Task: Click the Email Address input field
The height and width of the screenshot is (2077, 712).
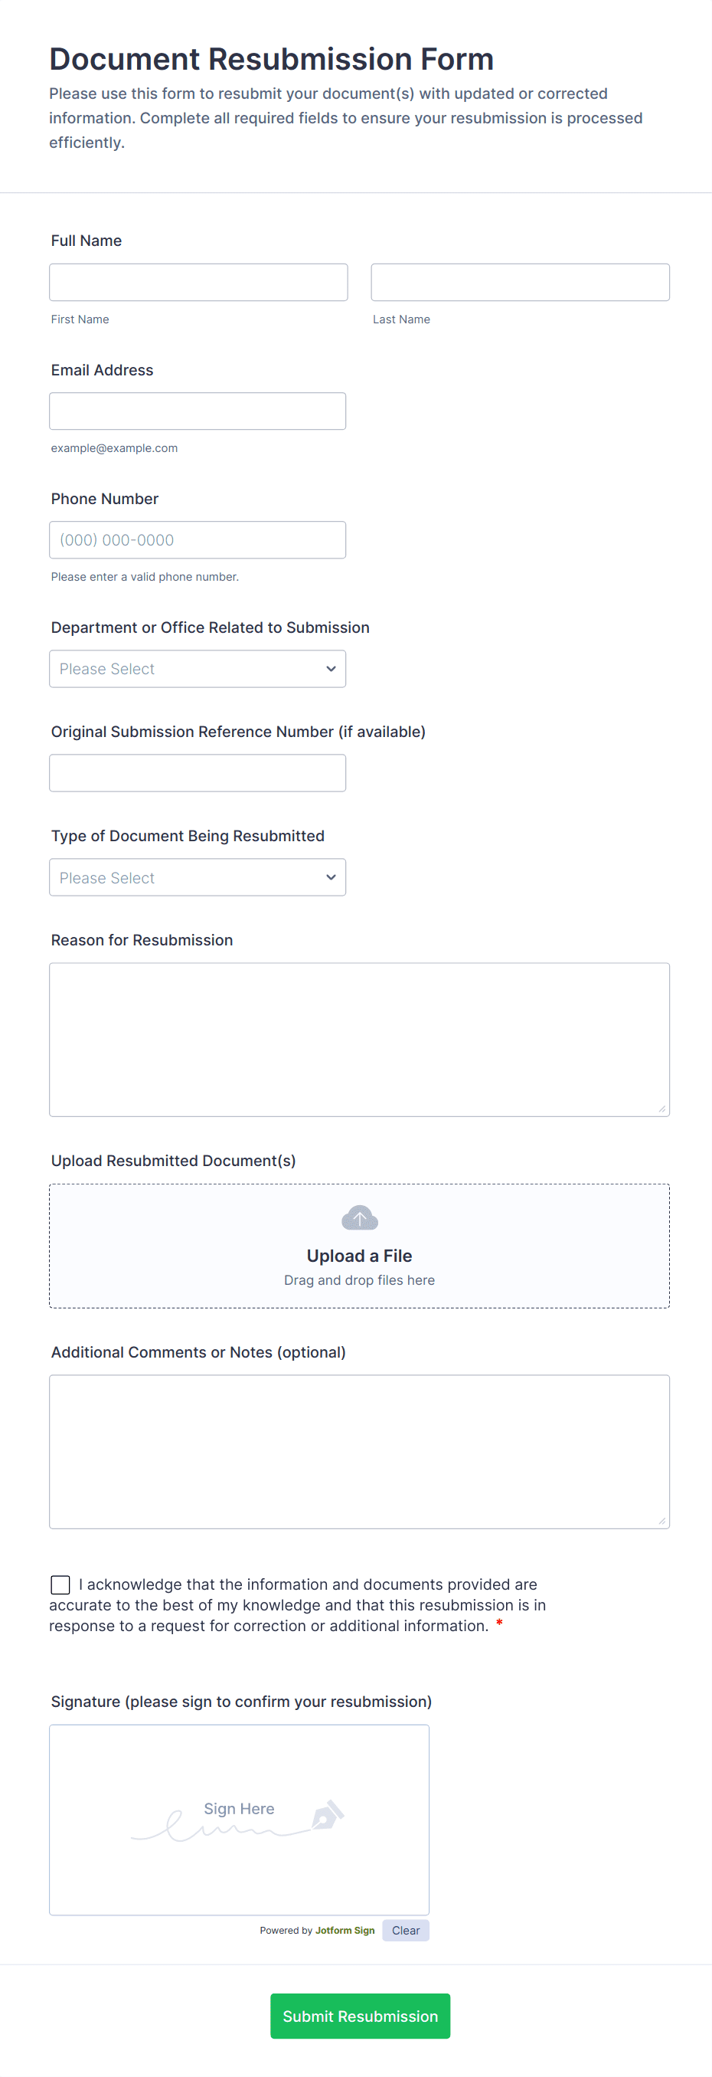Action: (x=198, y=411)
